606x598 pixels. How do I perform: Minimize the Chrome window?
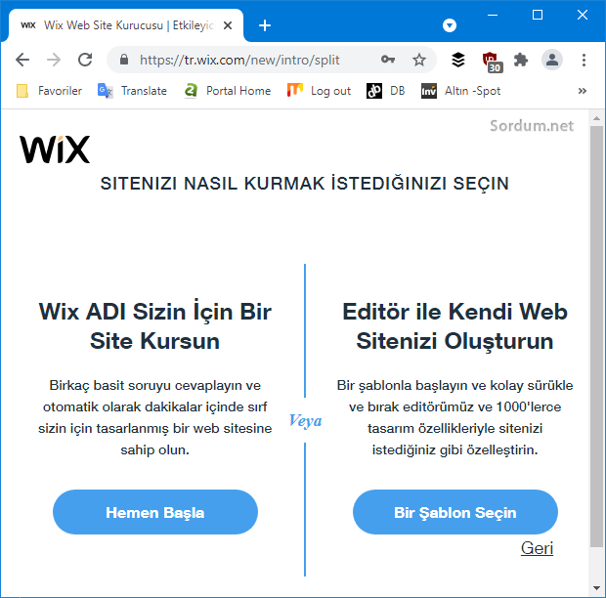pos(493,15)
